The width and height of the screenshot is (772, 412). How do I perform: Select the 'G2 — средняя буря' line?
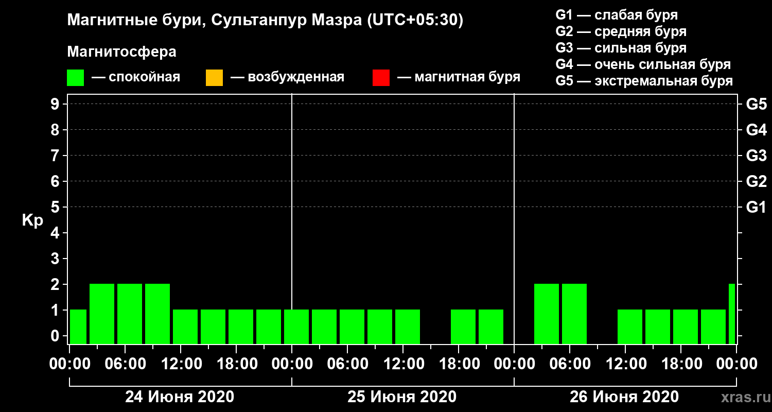click(621, 31)
